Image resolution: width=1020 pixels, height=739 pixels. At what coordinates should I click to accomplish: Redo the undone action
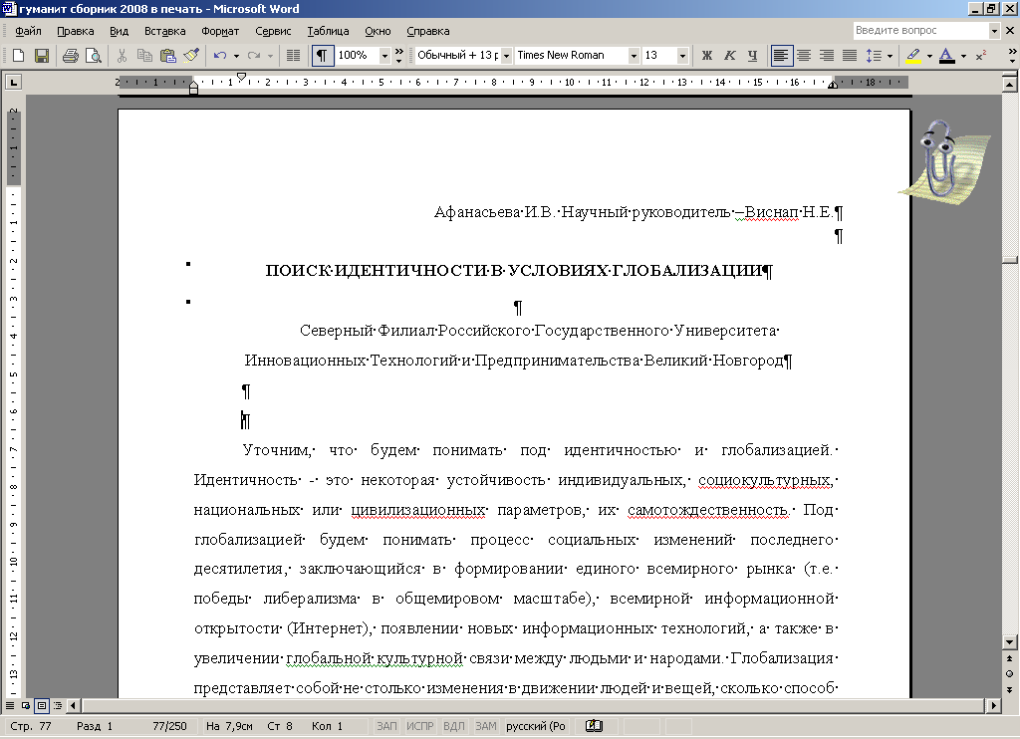click(x=254, y=56)
